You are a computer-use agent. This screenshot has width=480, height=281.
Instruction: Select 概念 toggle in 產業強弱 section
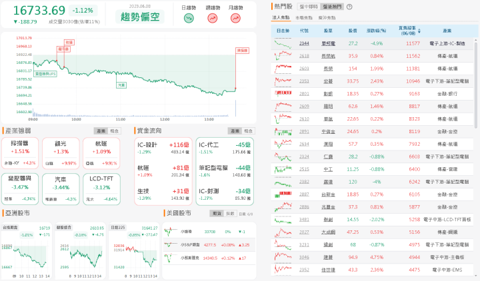[115, 131]
